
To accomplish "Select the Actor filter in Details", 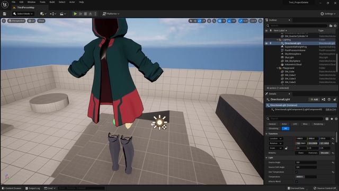I will [x=284, y=124].
